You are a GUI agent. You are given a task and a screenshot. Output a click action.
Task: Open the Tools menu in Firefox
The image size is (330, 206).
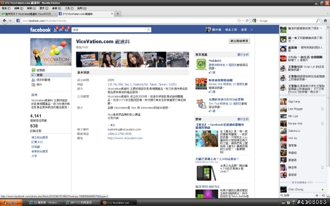[69, 8]
